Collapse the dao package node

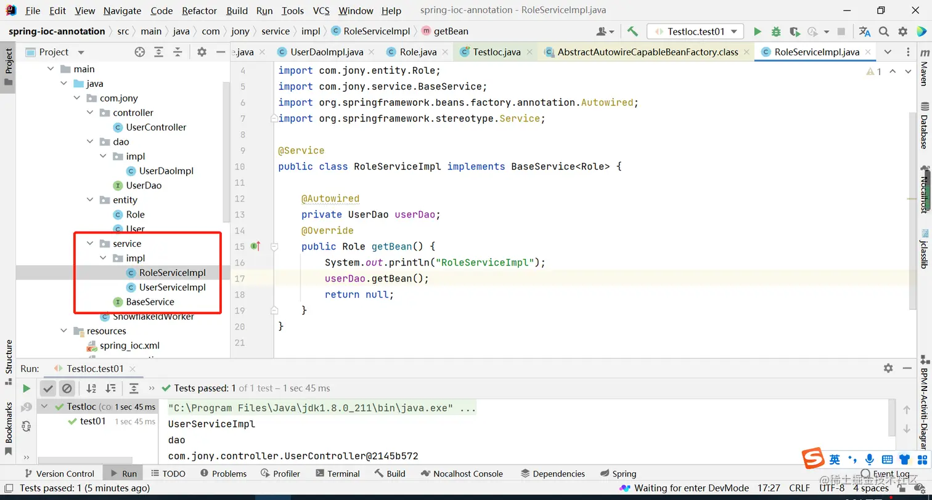(x=91, y=142)
